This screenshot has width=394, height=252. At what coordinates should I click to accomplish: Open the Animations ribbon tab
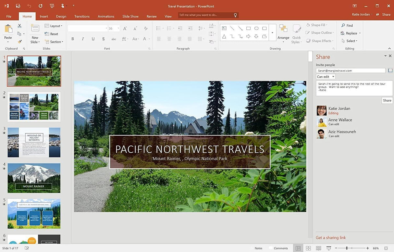pos(106,16)
